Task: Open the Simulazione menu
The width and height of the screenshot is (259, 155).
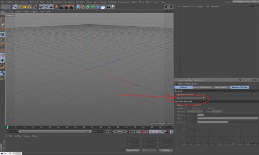Action: click(x=69, y=2)
